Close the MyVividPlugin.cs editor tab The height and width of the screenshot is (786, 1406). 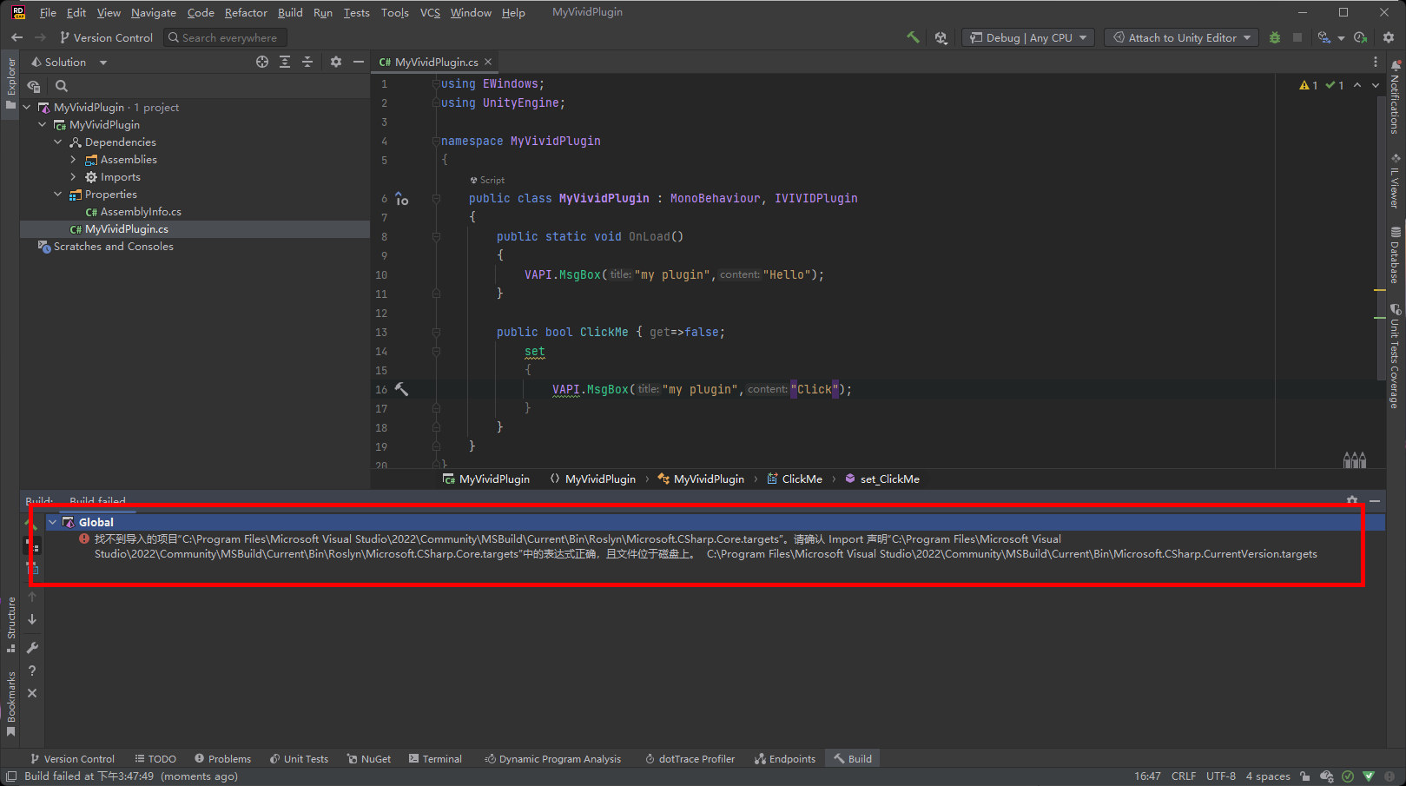(x=488, y=62)
